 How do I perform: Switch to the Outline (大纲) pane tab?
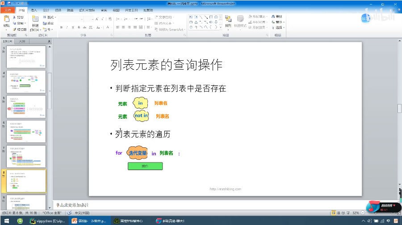[x=22, y=41]
